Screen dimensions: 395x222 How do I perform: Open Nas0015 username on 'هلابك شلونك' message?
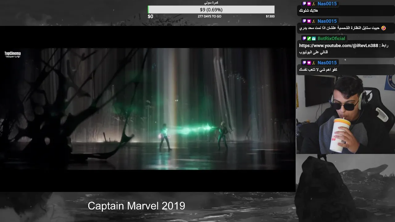pyautogui.click(x=327, y=4)
